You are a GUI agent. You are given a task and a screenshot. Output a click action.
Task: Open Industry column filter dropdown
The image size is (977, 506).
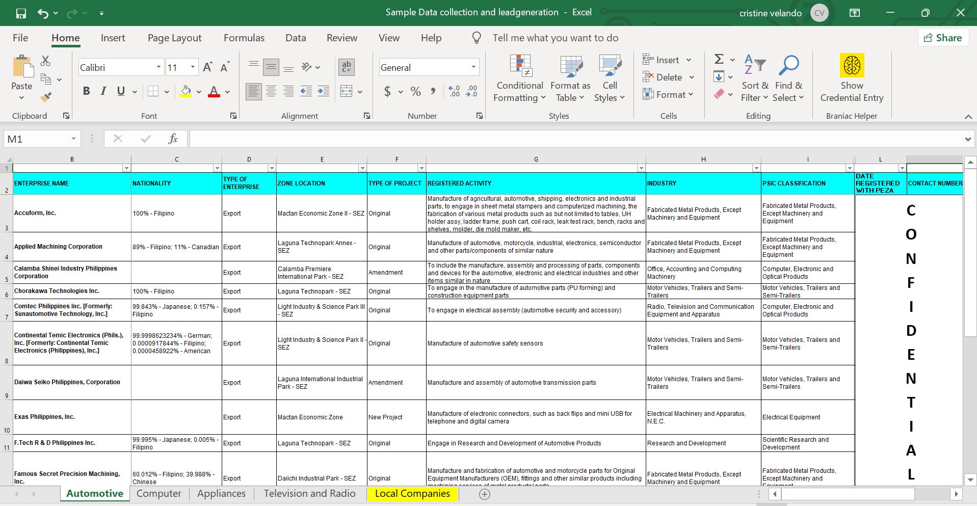click(756, 168)
